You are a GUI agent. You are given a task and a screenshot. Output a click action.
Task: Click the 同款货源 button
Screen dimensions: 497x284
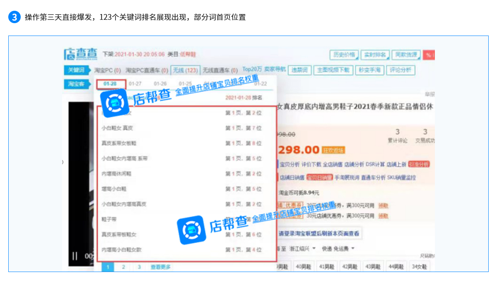406,55
